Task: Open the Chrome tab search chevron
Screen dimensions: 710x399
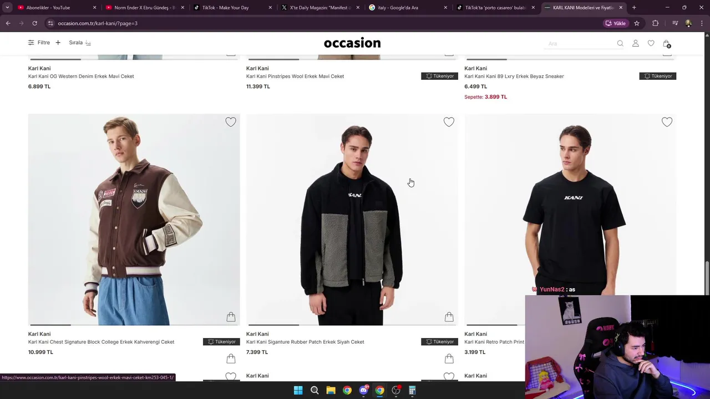Action: (x=7, y=8)
